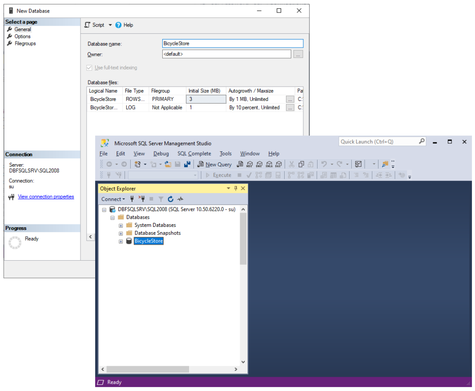The height and width of the screenshot is (391, 475).
Task: Edit autogrowth for the LOG file row
Action: 290,108
